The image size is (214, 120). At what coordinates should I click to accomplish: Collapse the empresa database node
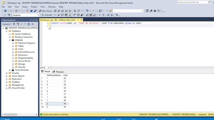[x=10, y=40]
